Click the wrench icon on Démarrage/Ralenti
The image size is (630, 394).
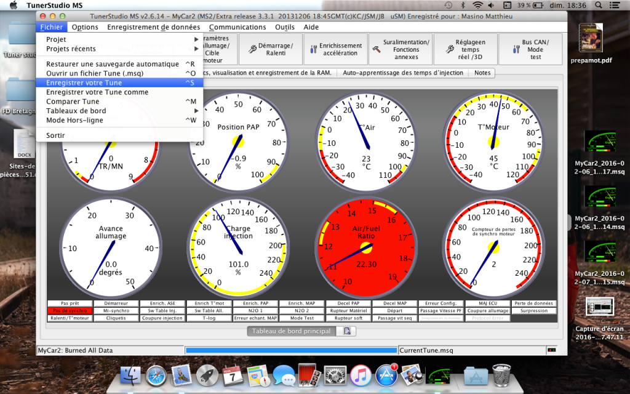(x=252, y=49)
